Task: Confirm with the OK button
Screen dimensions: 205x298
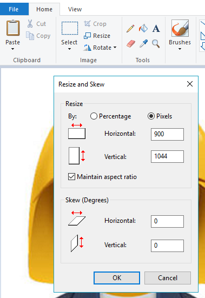Action: click(x=117, y=278)
